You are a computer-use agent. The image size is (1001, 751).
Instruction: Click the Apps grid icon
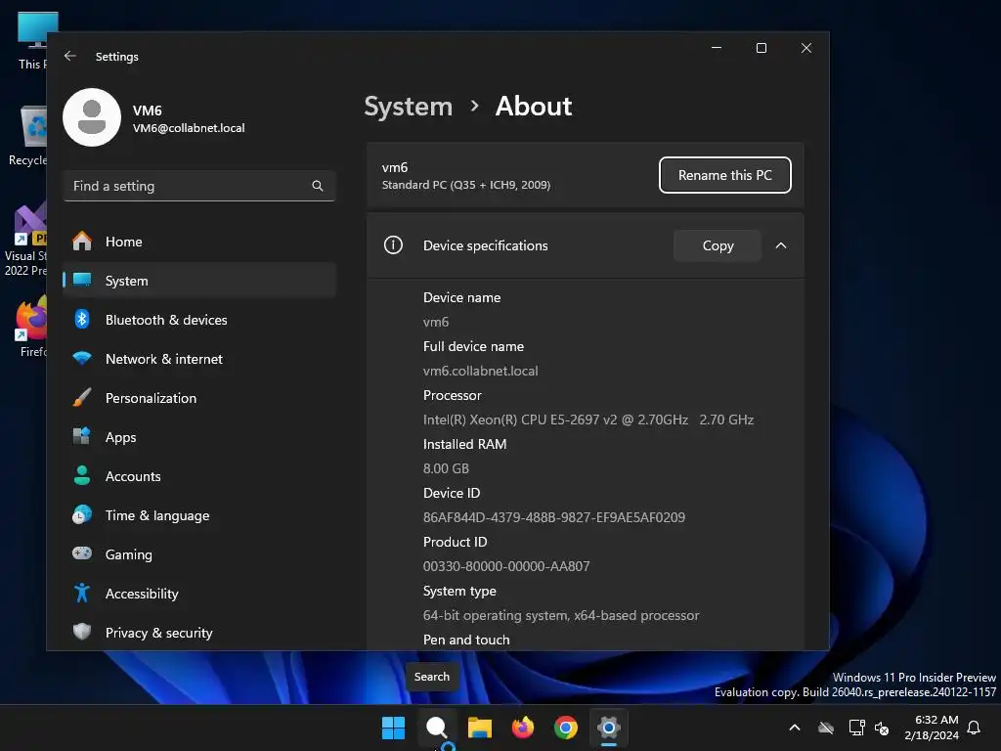coord(82,436)
